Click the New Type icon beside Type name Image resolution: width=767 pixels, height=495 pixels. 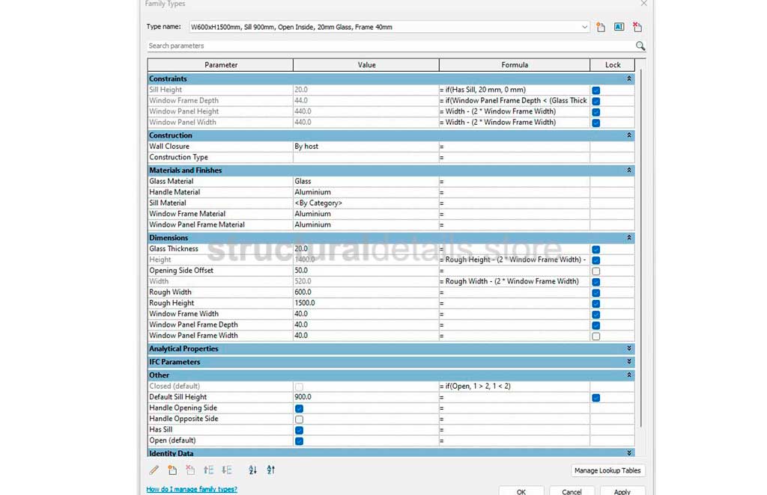click(601, 27)
